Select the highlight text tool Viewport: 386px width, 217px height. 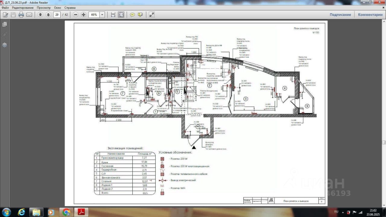pyautogui.click(x=140, y=15)
